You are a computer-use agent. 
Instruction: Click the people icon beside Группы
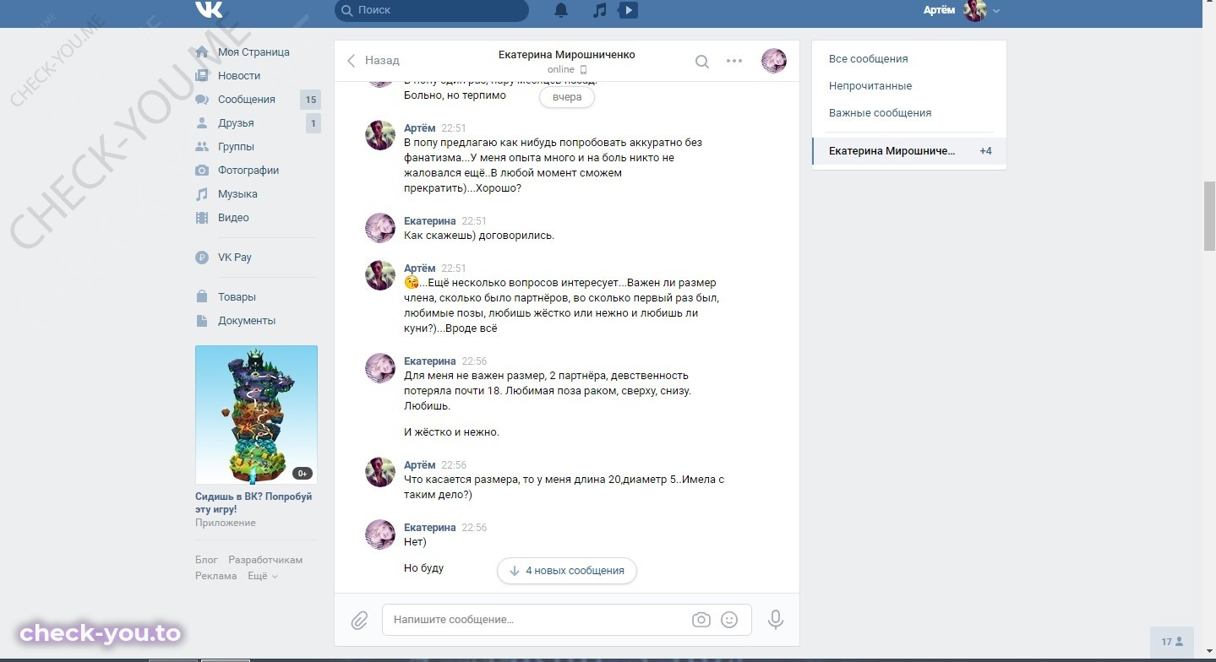tap(202, 147)
